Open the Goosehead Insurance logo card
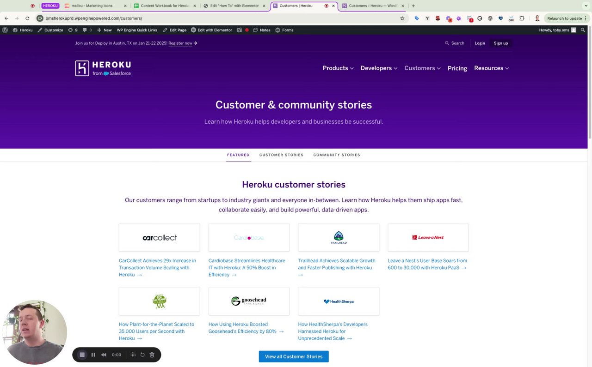 [249, 301]
